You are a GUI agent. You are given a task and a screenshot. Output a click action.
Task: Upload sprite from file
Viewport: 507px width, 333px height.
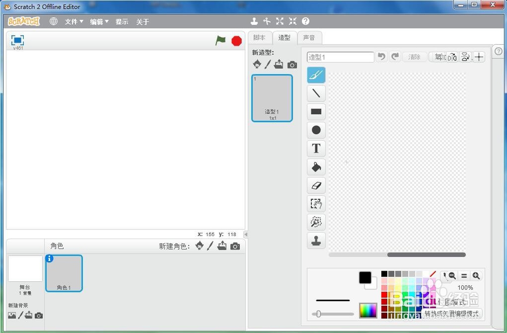[222, 246]
